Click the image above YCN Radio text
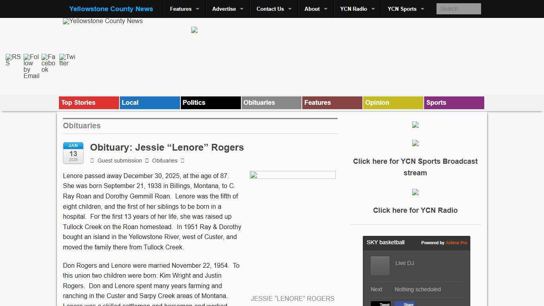The image size is (544, 306). tap(415, 192)
